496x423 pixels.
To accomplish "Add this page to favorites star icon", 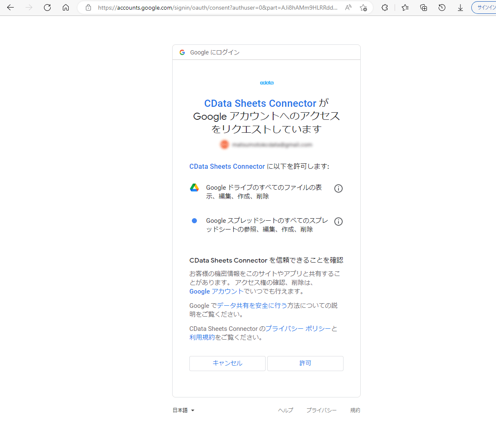I will point(363,8).
